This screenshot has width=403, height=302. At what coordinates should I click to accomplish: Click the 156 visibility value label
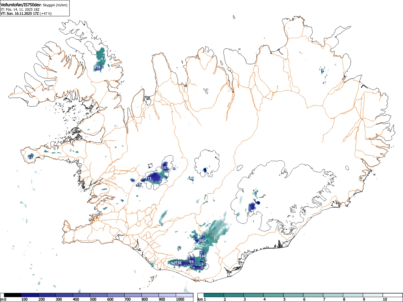click(178, 263)
